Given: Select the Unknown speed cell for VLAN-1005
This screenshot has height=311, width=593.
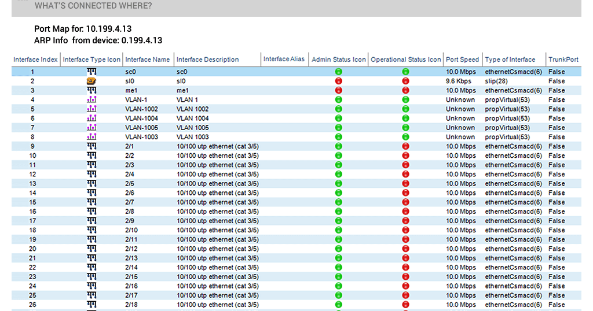Looking at the screenshot, I should click(460, 128).
